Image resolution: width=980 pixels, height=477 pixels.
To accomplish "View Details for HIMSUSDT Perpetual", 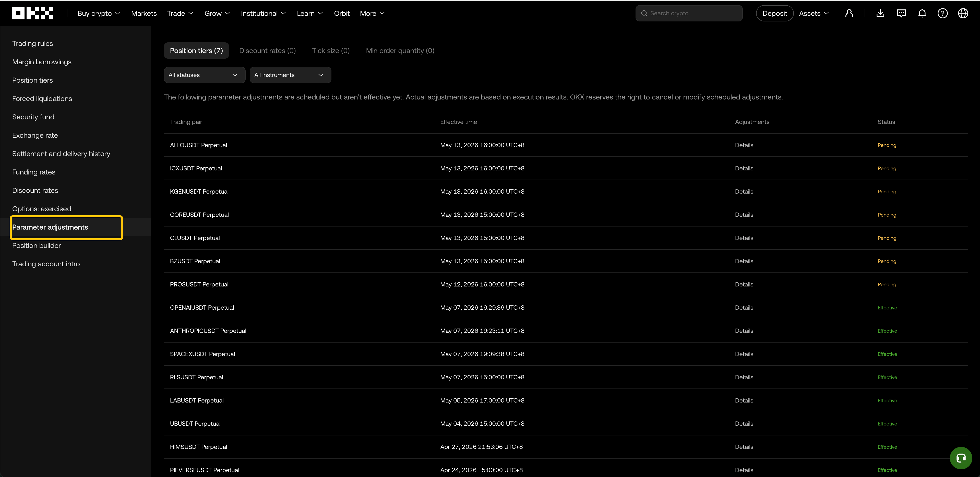I will pyautogui.click(x=744, y=447).
